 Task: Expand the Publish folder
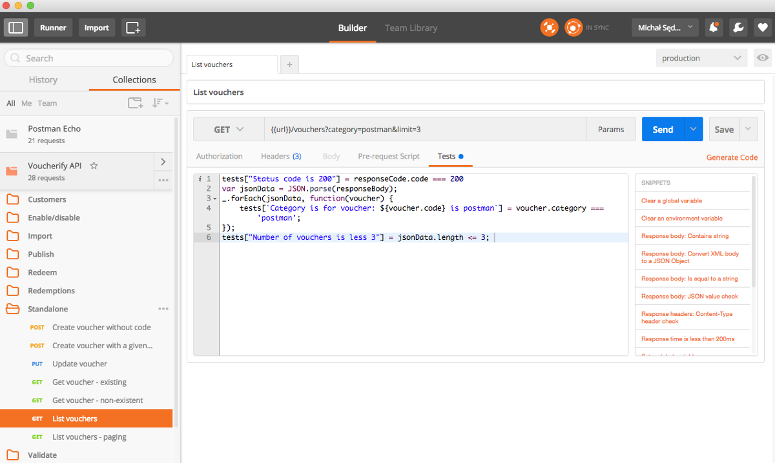point(87,254)
